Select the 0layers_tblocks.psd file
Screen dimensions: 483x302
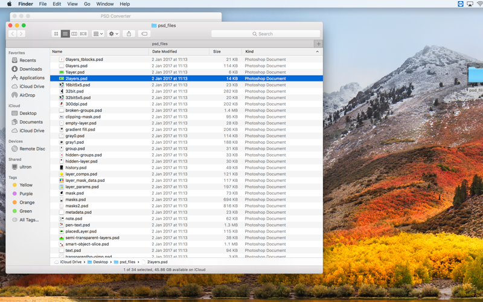click(x=187, y=59)
